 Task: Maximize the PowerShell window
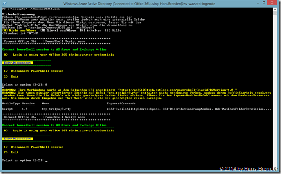click(264, 3)
